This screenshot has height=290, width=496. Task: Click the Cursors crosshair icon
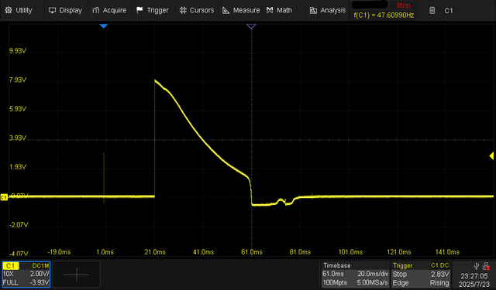click(x=183, y=10)
